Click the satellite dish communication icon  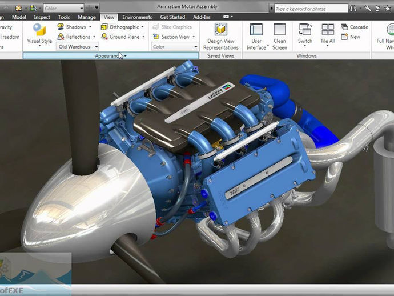[x=377, y=9]
